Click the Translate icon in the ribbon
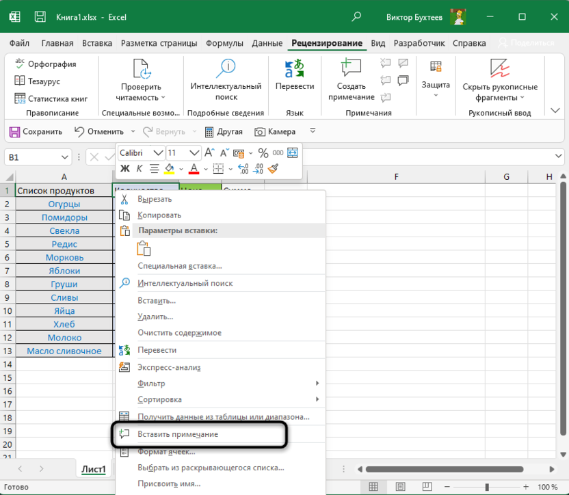 click(x=295, y=69)
